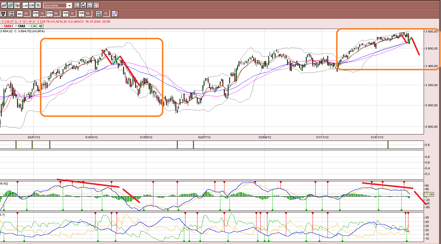
Task: Click the 3 600,00 price axis label
Action: (432, 48)
